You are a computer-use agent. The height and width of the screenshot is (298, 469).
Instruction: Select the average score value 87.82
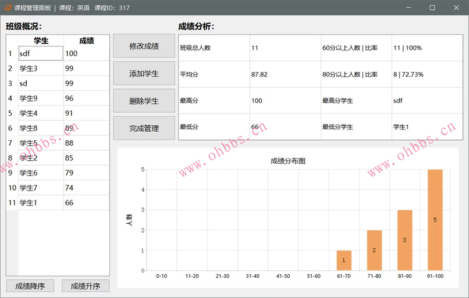coord(259,75)
